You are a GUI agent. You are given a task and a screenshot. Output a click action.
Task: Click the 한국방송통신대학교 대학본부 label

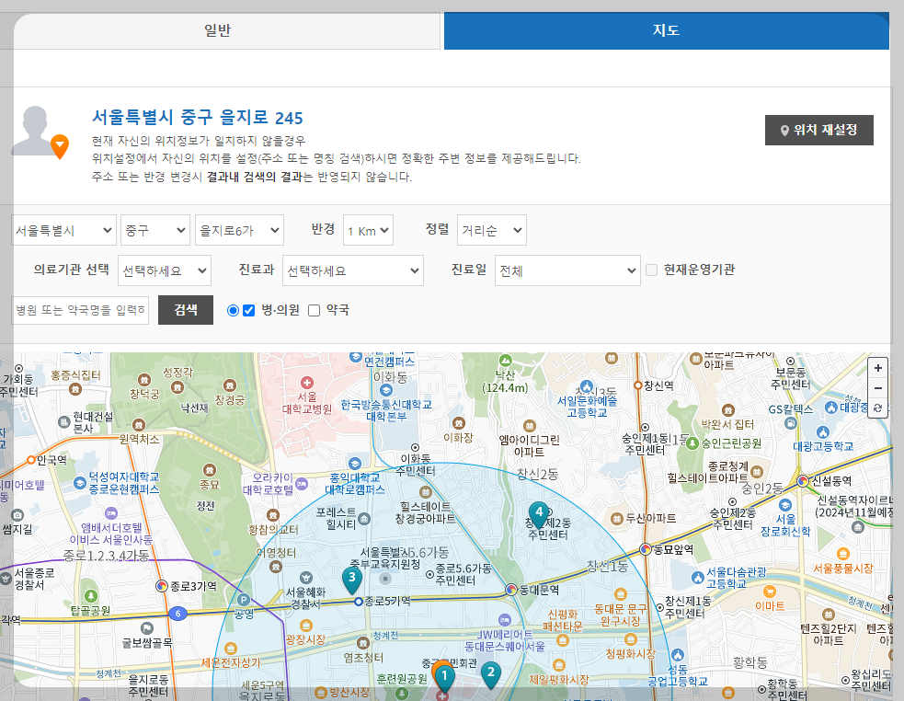[385, 410]
